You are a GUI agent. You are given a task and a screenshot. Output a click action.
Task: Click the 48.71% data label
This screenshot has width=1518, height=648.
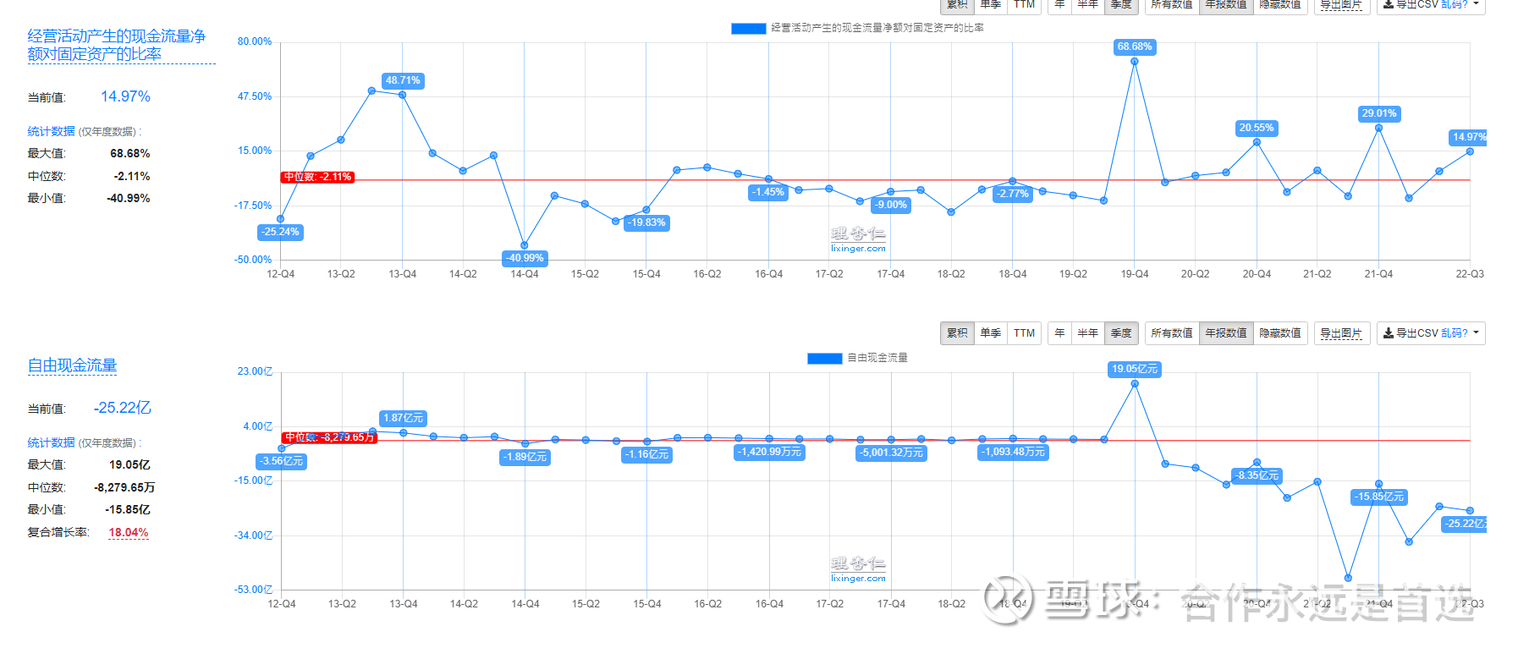pyautogui.click(x=403, y=80)
